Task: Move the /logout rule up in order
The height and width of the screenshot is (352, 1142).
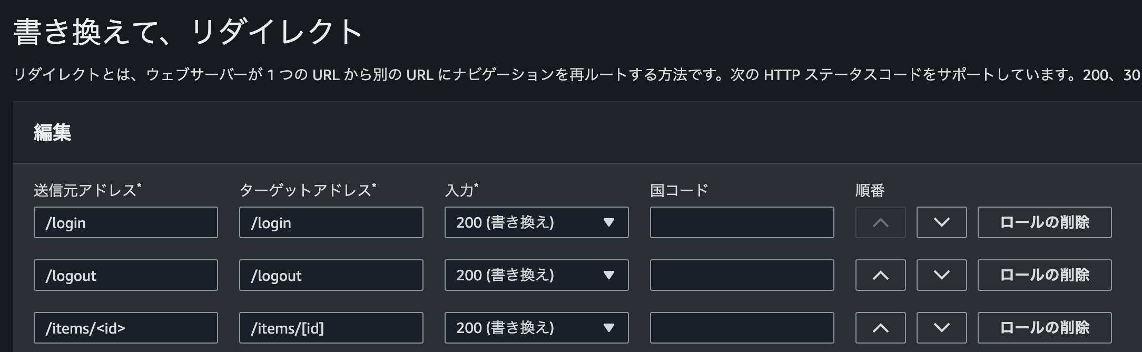Action: [x=880, y=275]
